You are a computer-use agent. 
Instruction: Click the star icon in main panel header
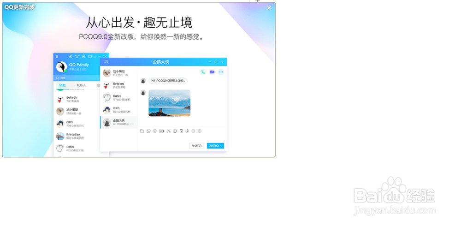tap(83, 56)
